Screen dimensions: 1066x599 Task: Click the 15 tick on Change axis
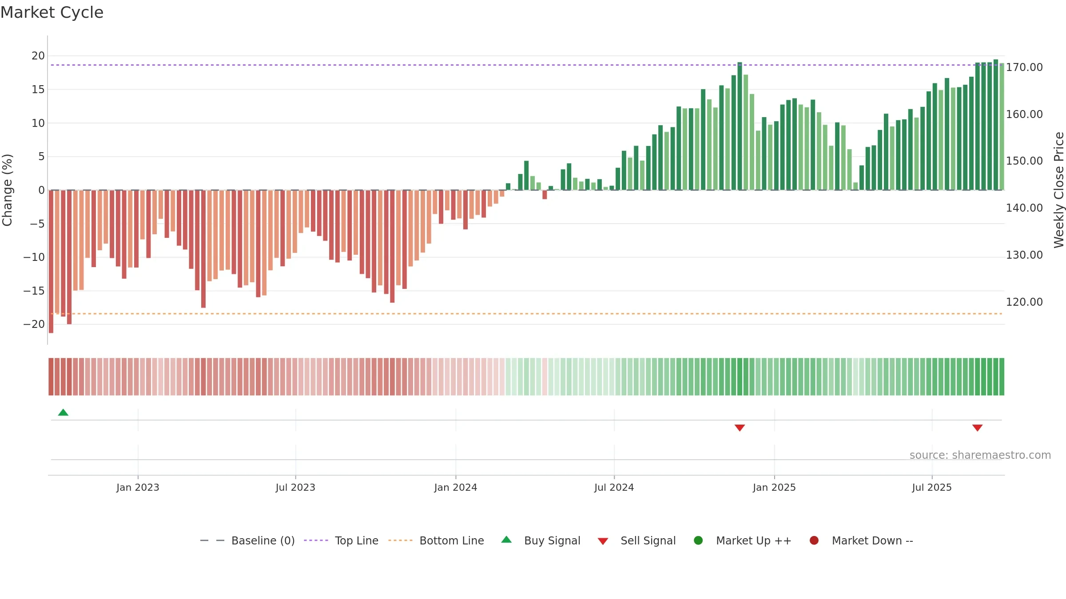pyautogui.click(x=38, y=90)
